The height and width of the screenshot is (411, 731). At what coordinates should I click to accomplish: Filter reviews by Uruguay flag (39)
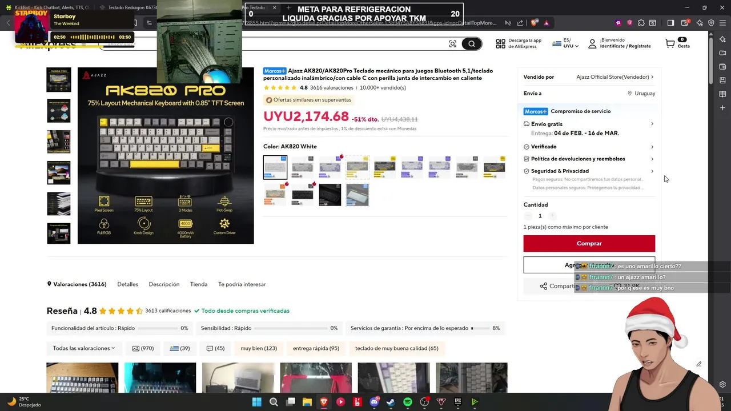(x=180, y=348)
